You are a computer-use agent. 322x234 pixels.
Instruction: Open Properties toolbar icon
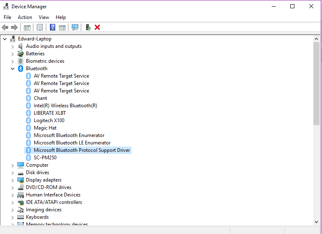point(40,27)
